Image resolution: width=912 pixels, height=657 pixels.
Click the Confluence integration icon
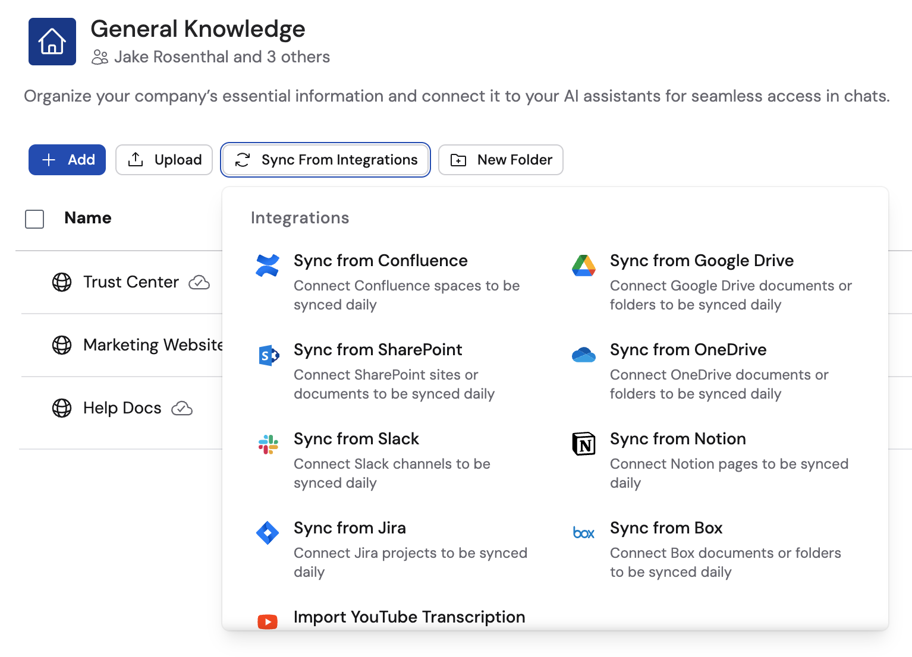point(268,266)
